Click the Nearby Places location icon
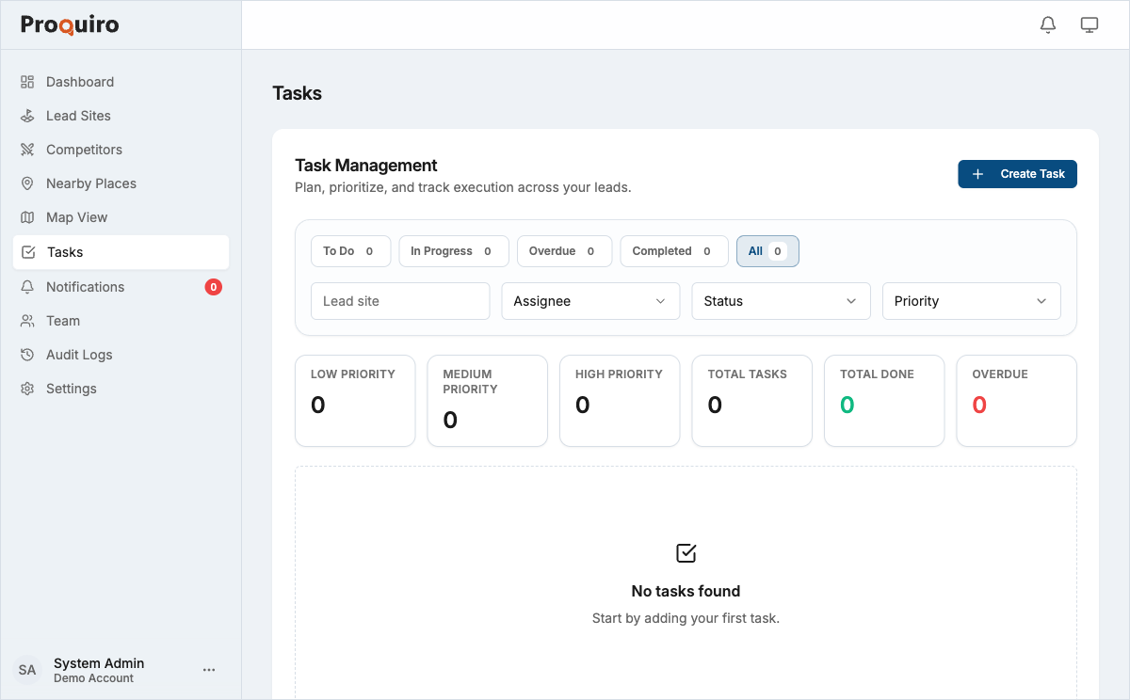This screenshot has width=1130, height=700. [29, 183]
